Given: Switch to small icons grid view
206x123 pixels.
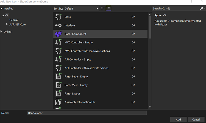Looking at the screenshot, I should (x=103, y=8).
